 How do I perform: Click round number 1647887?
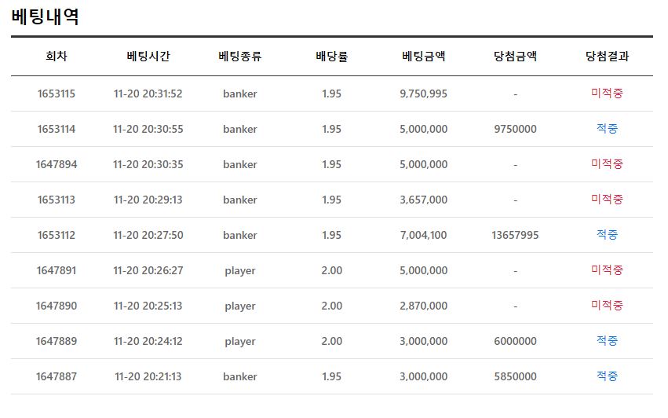57,376
